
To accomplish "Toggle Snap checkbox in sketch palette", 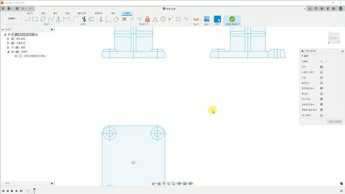I will [321, 78].
